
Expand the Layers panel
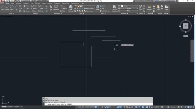click(x=81, y=13)
